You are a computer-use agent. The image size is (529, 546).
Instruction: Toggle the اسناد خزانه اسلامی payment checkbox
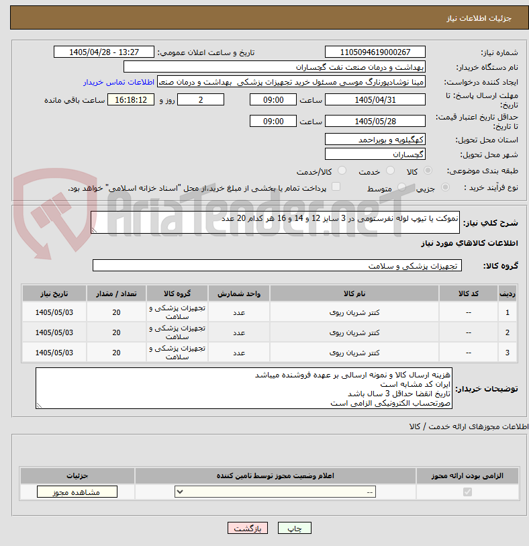click(x=336, y=187)
